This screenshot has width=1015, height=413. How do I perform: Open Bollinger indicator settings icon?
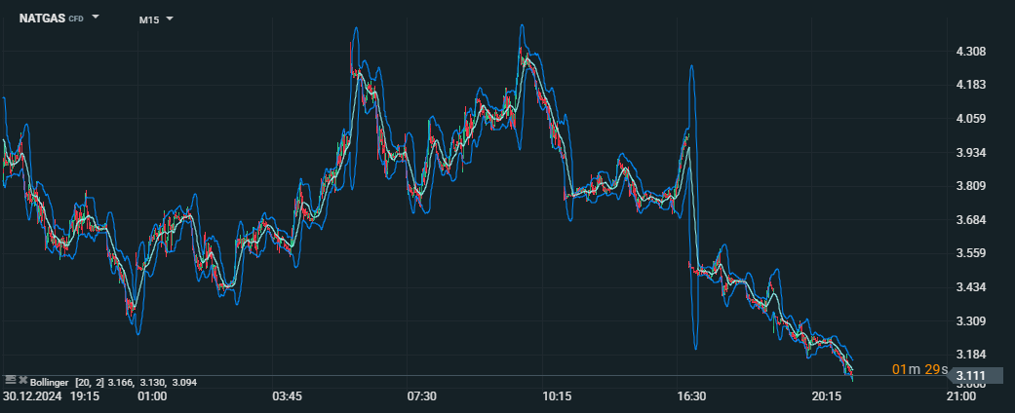(10, 380)
